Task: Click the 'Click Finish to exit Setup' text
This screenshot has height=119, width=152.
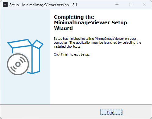Action: 72,54
